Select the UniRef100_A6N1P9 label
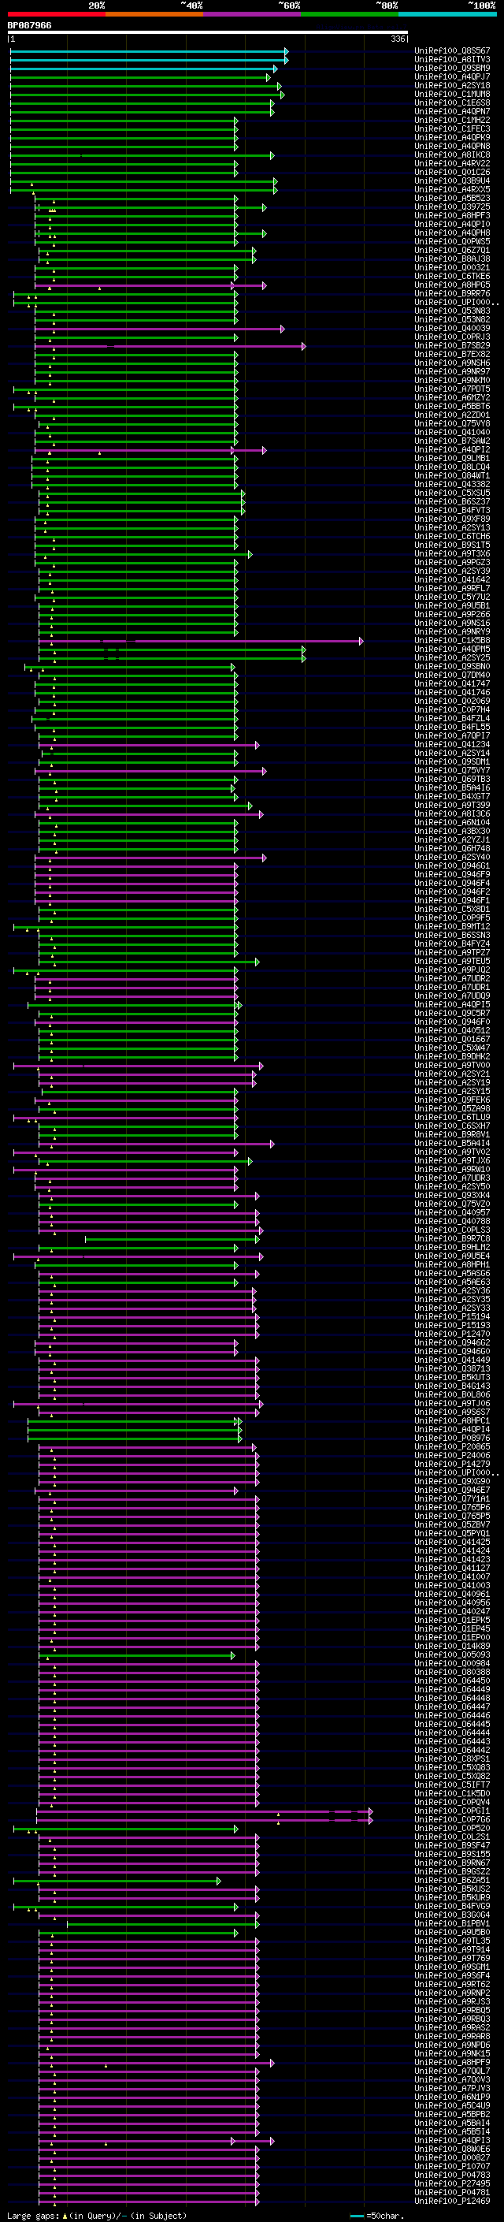The image size is (504, 2222). [x=452, y=2097]
